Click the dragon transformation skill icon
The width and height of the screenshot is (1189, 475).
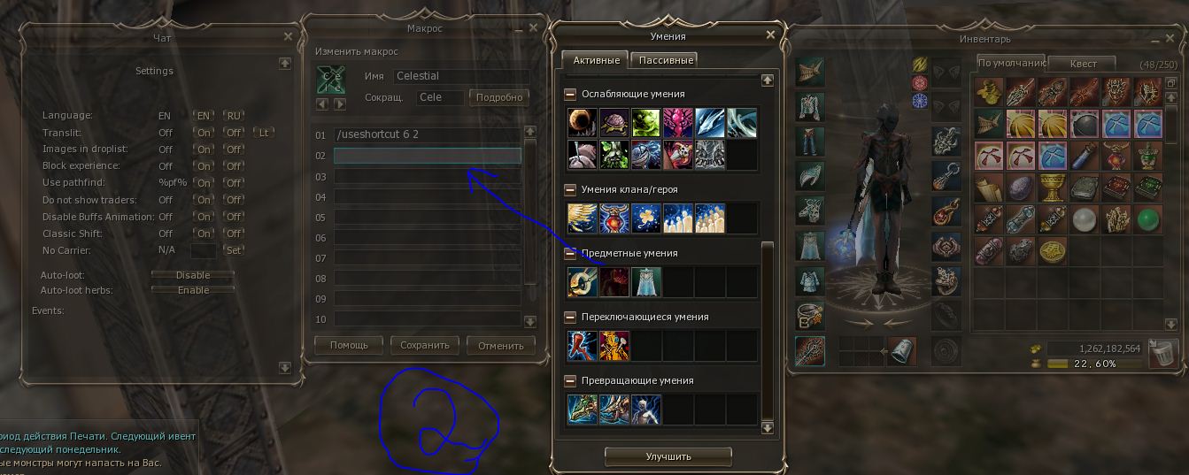[582, 410]
